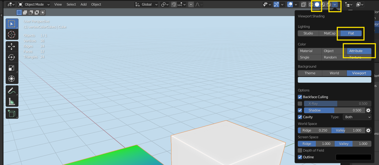Open the Transform Orientation dropdown showing Global
Image resolution: width=379 pixels, height=165 pixels.
point(146,4)
